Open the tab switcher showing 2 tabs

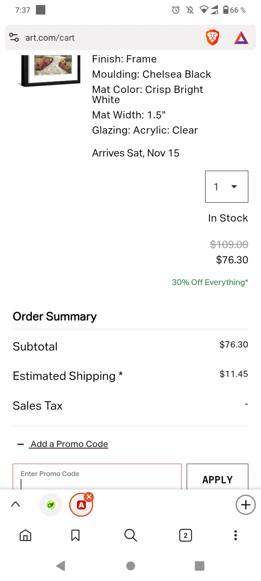coord(186,535)
